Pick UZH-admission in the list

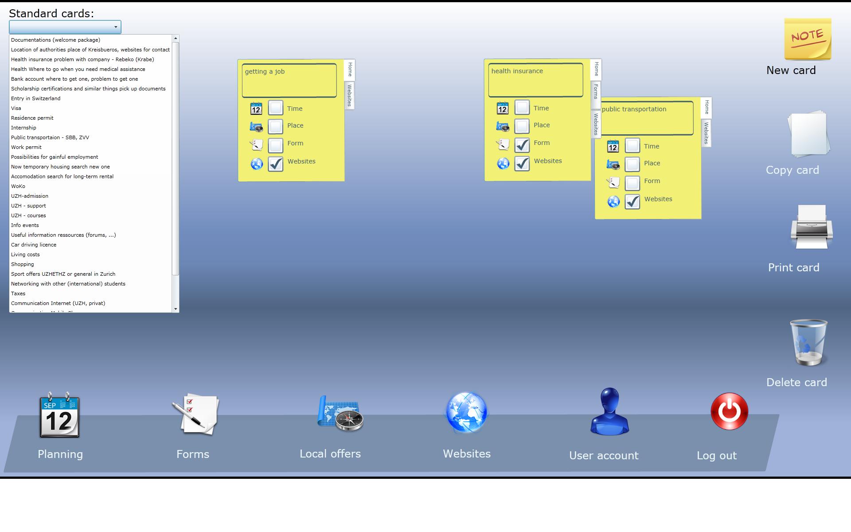[x=90, y=196]
